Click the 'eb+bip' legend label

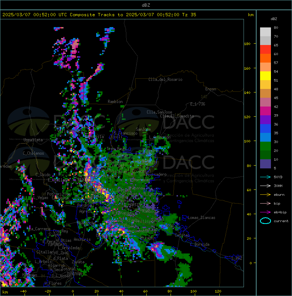pos(280,212)
